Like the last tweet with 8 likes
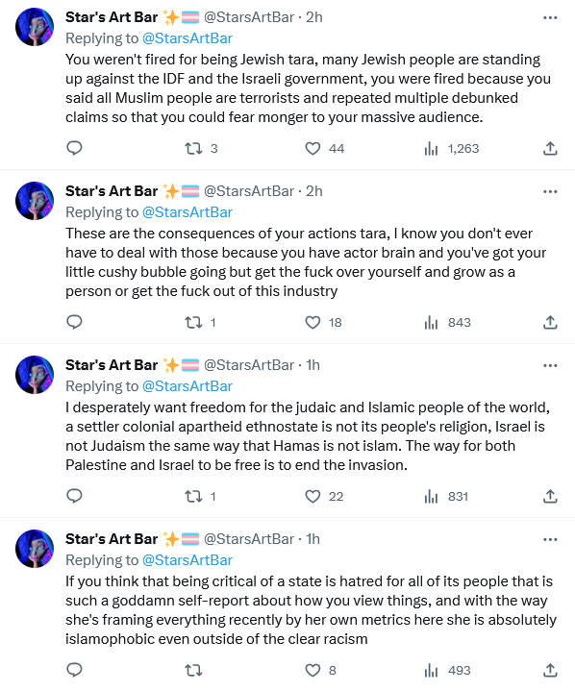Screen dimensions: 575x691 click(x=312, y=670)
